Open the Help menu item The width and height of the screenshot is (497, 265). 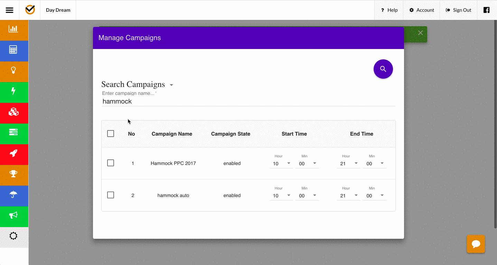389,10
